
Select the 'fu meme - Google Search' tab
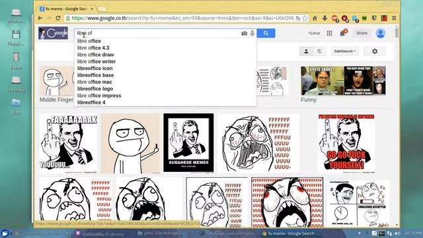[x=66, y=9]
